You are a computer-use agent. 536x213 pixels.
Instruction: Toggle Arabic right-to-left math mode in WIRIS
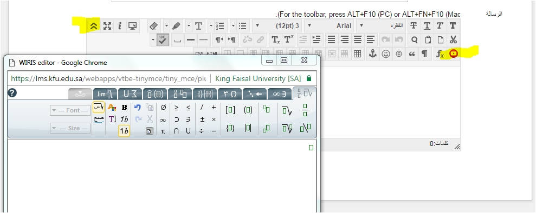click(x=99, y=108)
